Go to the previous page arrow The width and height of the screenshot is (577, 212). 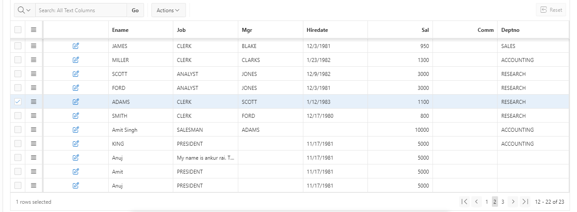pyautogui.click(x=476, y=202)
